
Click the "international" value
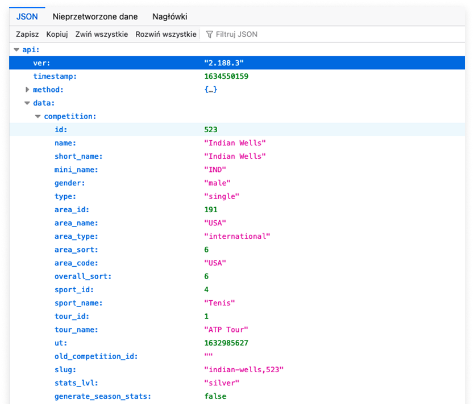(x=237, y=236)
